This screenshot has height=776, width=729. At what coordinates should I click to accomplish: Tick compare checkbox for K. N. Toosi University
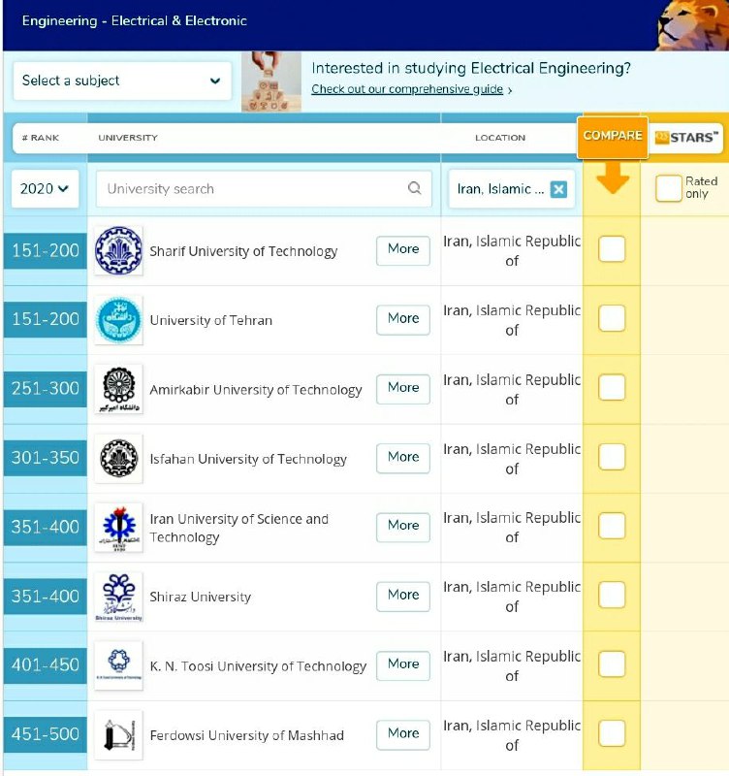(x=612, y=663)
